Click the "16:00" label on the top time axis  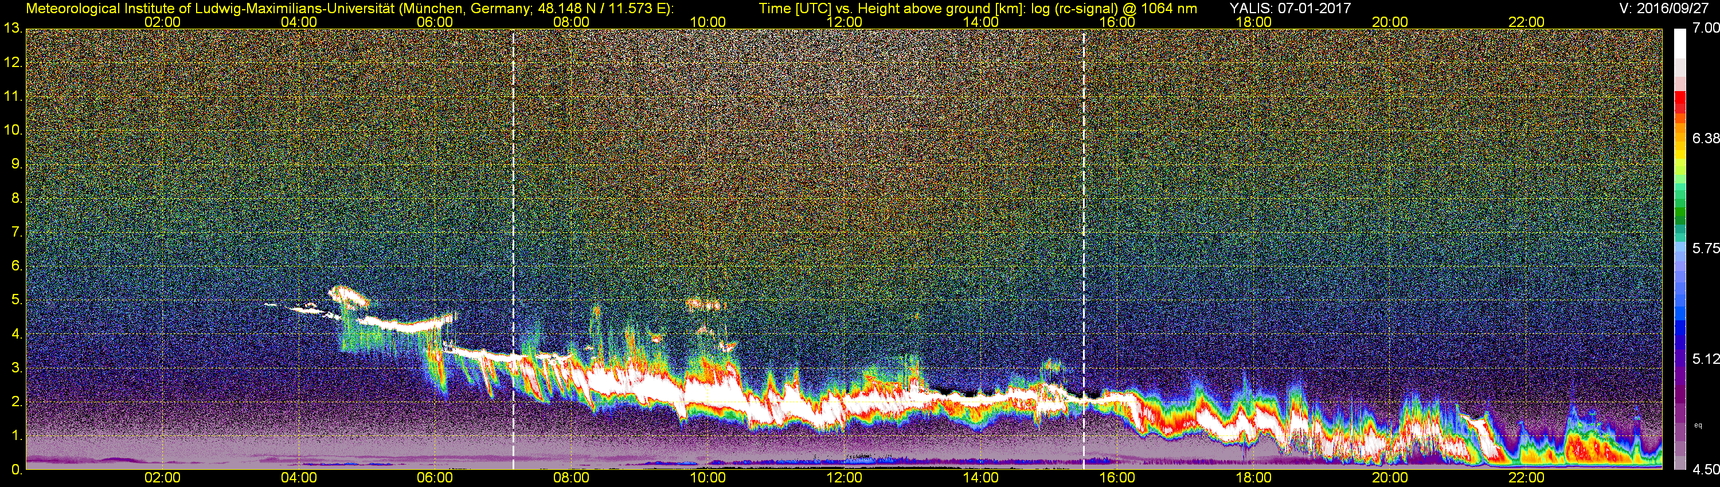(x=1117, y=22)
